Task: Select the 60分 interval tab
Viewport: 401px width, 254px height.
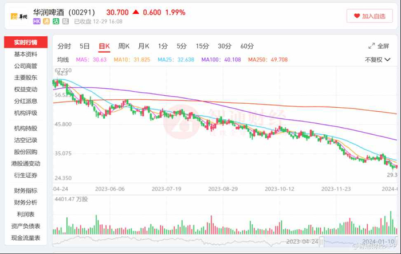Action: 247,46
